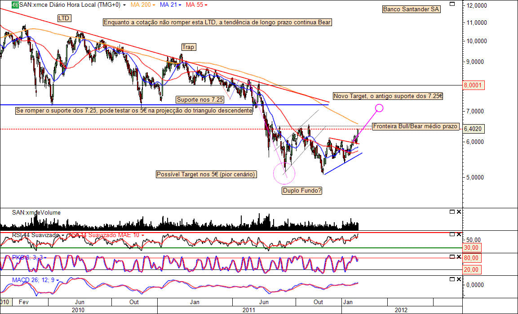The image size is (518, 314).
Task: Select the 'Suporte nos 7.25' annotation
Action: [200, 99]
